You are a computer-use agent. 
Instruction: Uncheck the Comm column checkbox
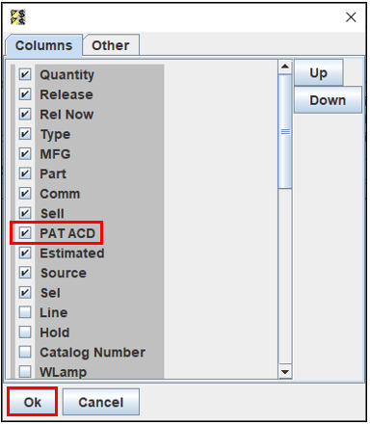(x=25, y=194)
